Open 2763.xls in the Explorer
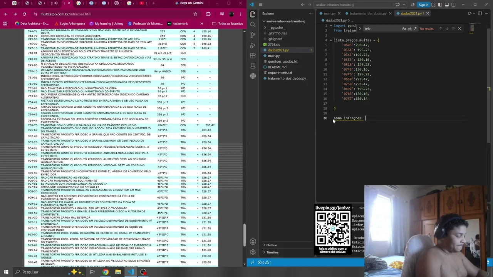The image size is (493, 277). [274, 45]
